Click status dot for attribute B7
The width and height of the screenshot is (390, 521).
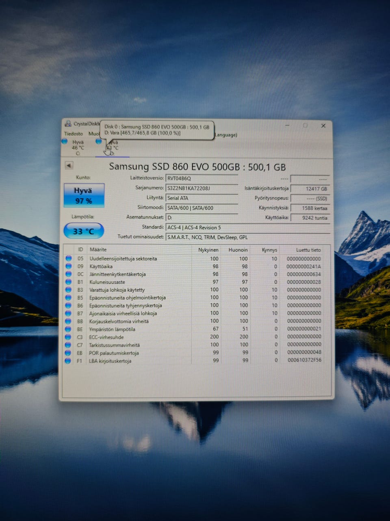pos(69,313)
